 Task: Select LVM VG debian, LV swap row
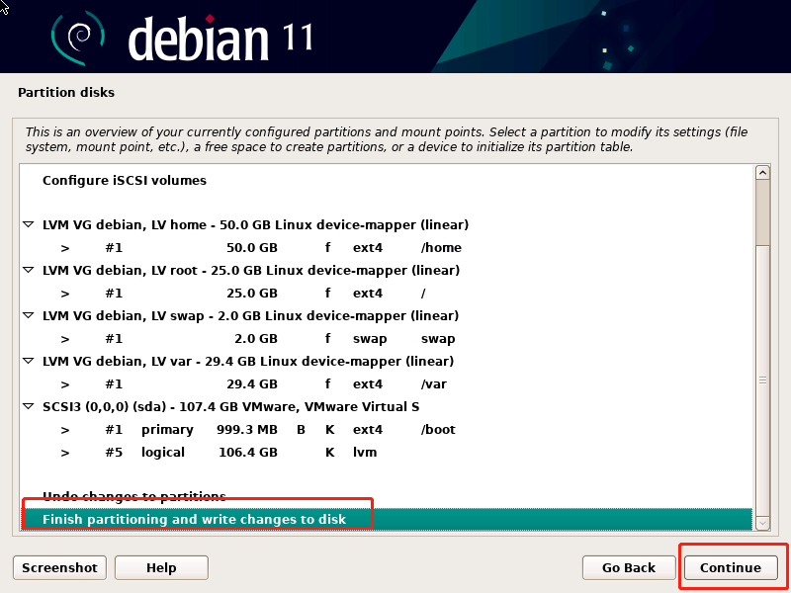(387, 315)
